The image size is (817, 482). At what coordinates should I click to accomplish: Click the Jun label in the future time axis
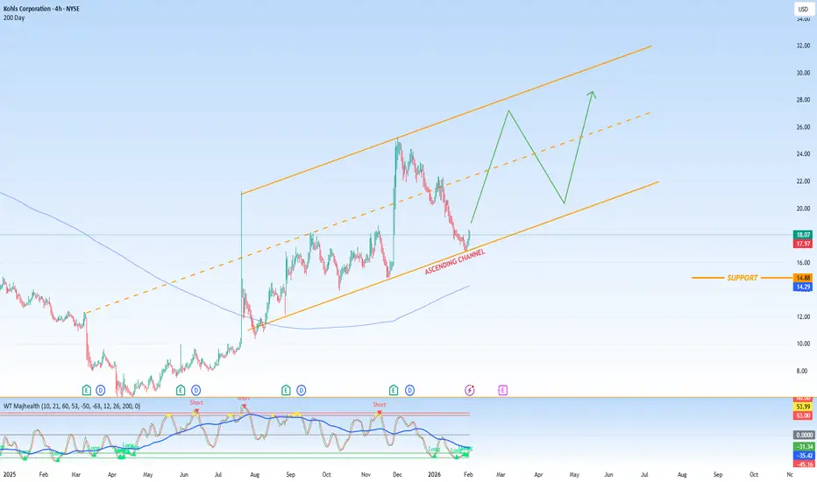[608, 475]
